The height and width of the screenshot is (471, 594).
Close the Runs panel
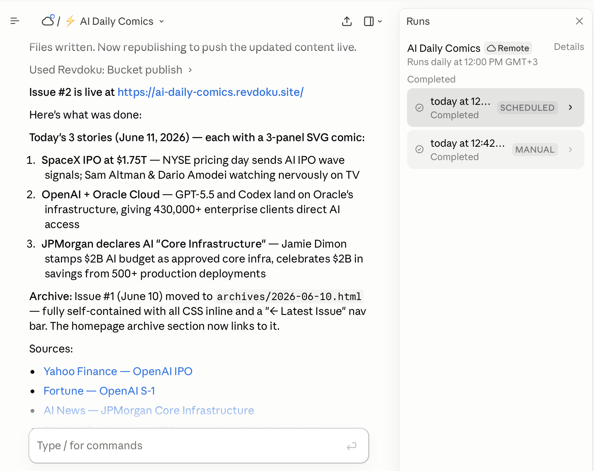point(579,21)
